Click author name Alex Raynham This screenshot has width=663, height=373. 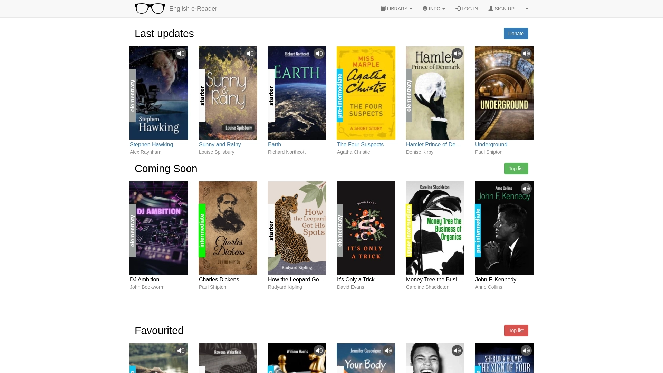point(145,152)
